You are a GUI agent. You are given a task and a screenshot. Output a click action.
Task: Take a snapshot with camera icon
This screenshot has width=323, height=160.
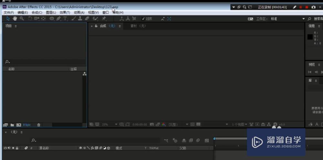pyautogui.click(x=152, y=124)
